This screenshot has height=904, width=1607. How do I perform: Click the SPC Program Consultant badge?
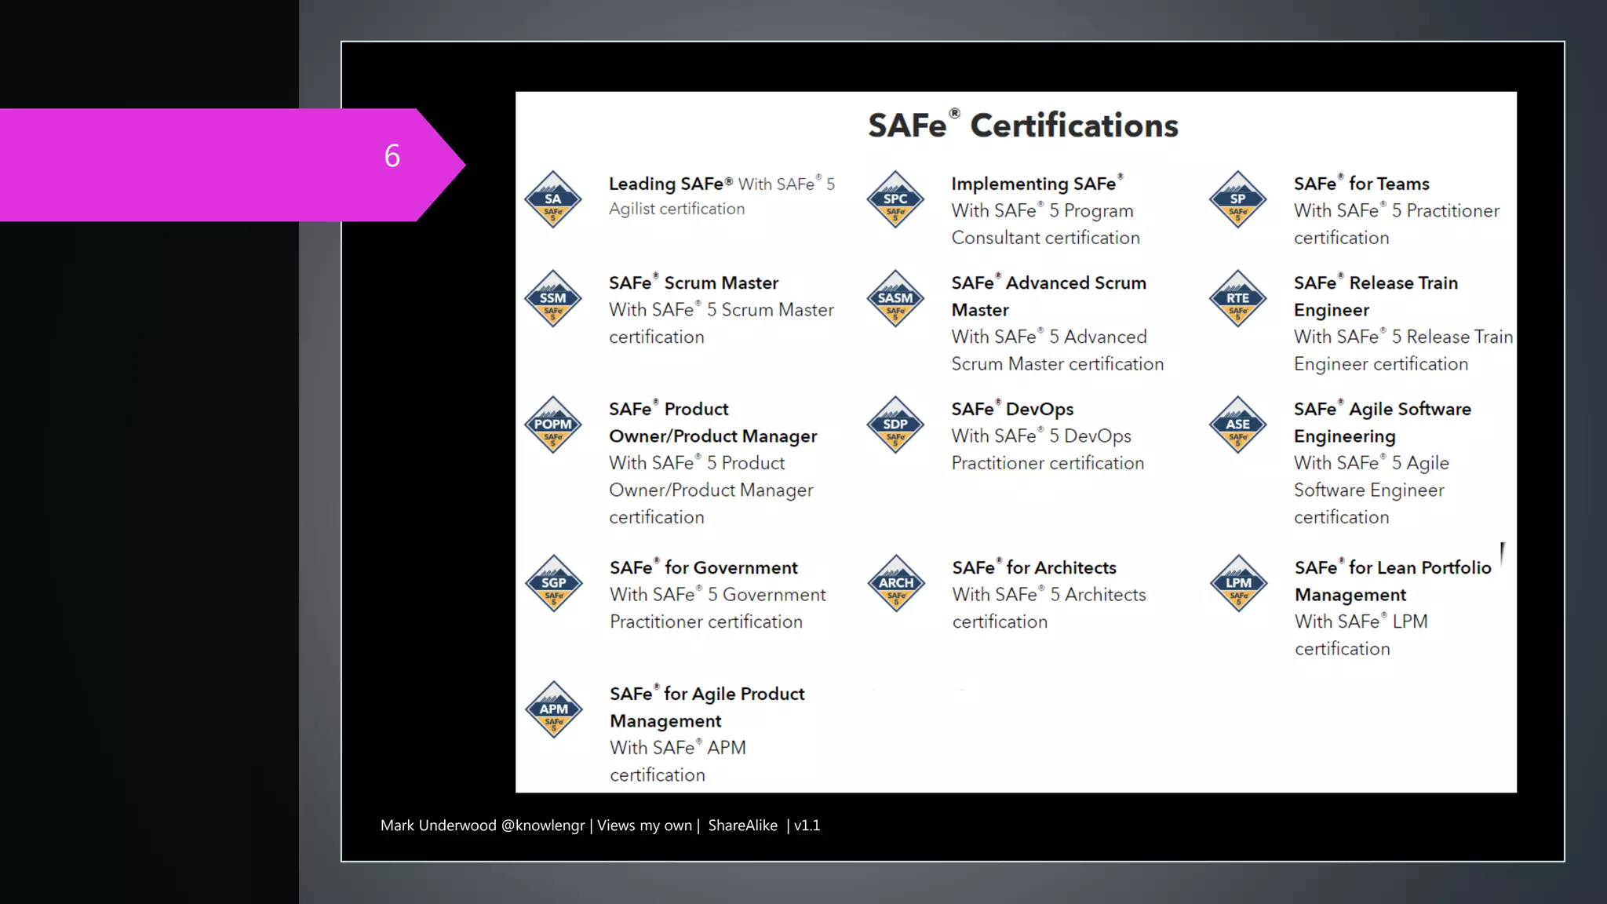point(895,199)
